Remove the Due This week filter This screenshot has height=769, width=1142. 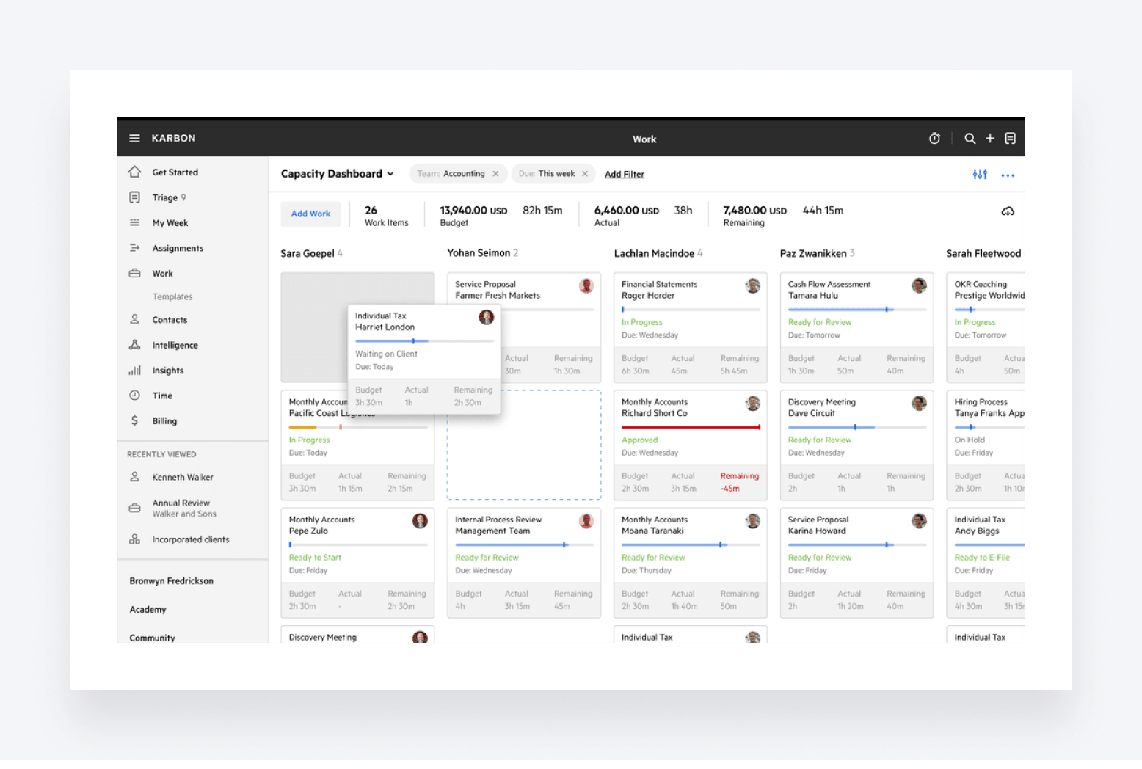[x=585, y=174]
